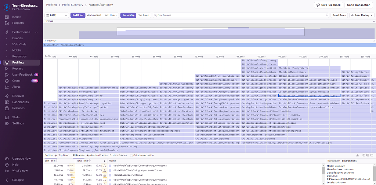Click the Replays sidebar icon
Viewport: 376px width, 185px height.
[7, 69]
